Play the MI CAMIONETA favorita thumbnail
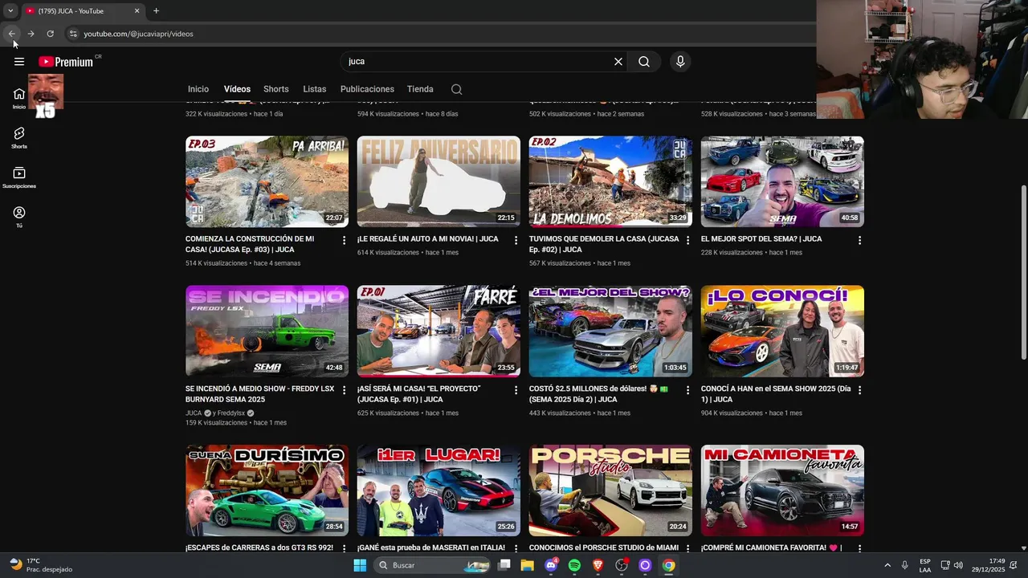 (782, 490)
